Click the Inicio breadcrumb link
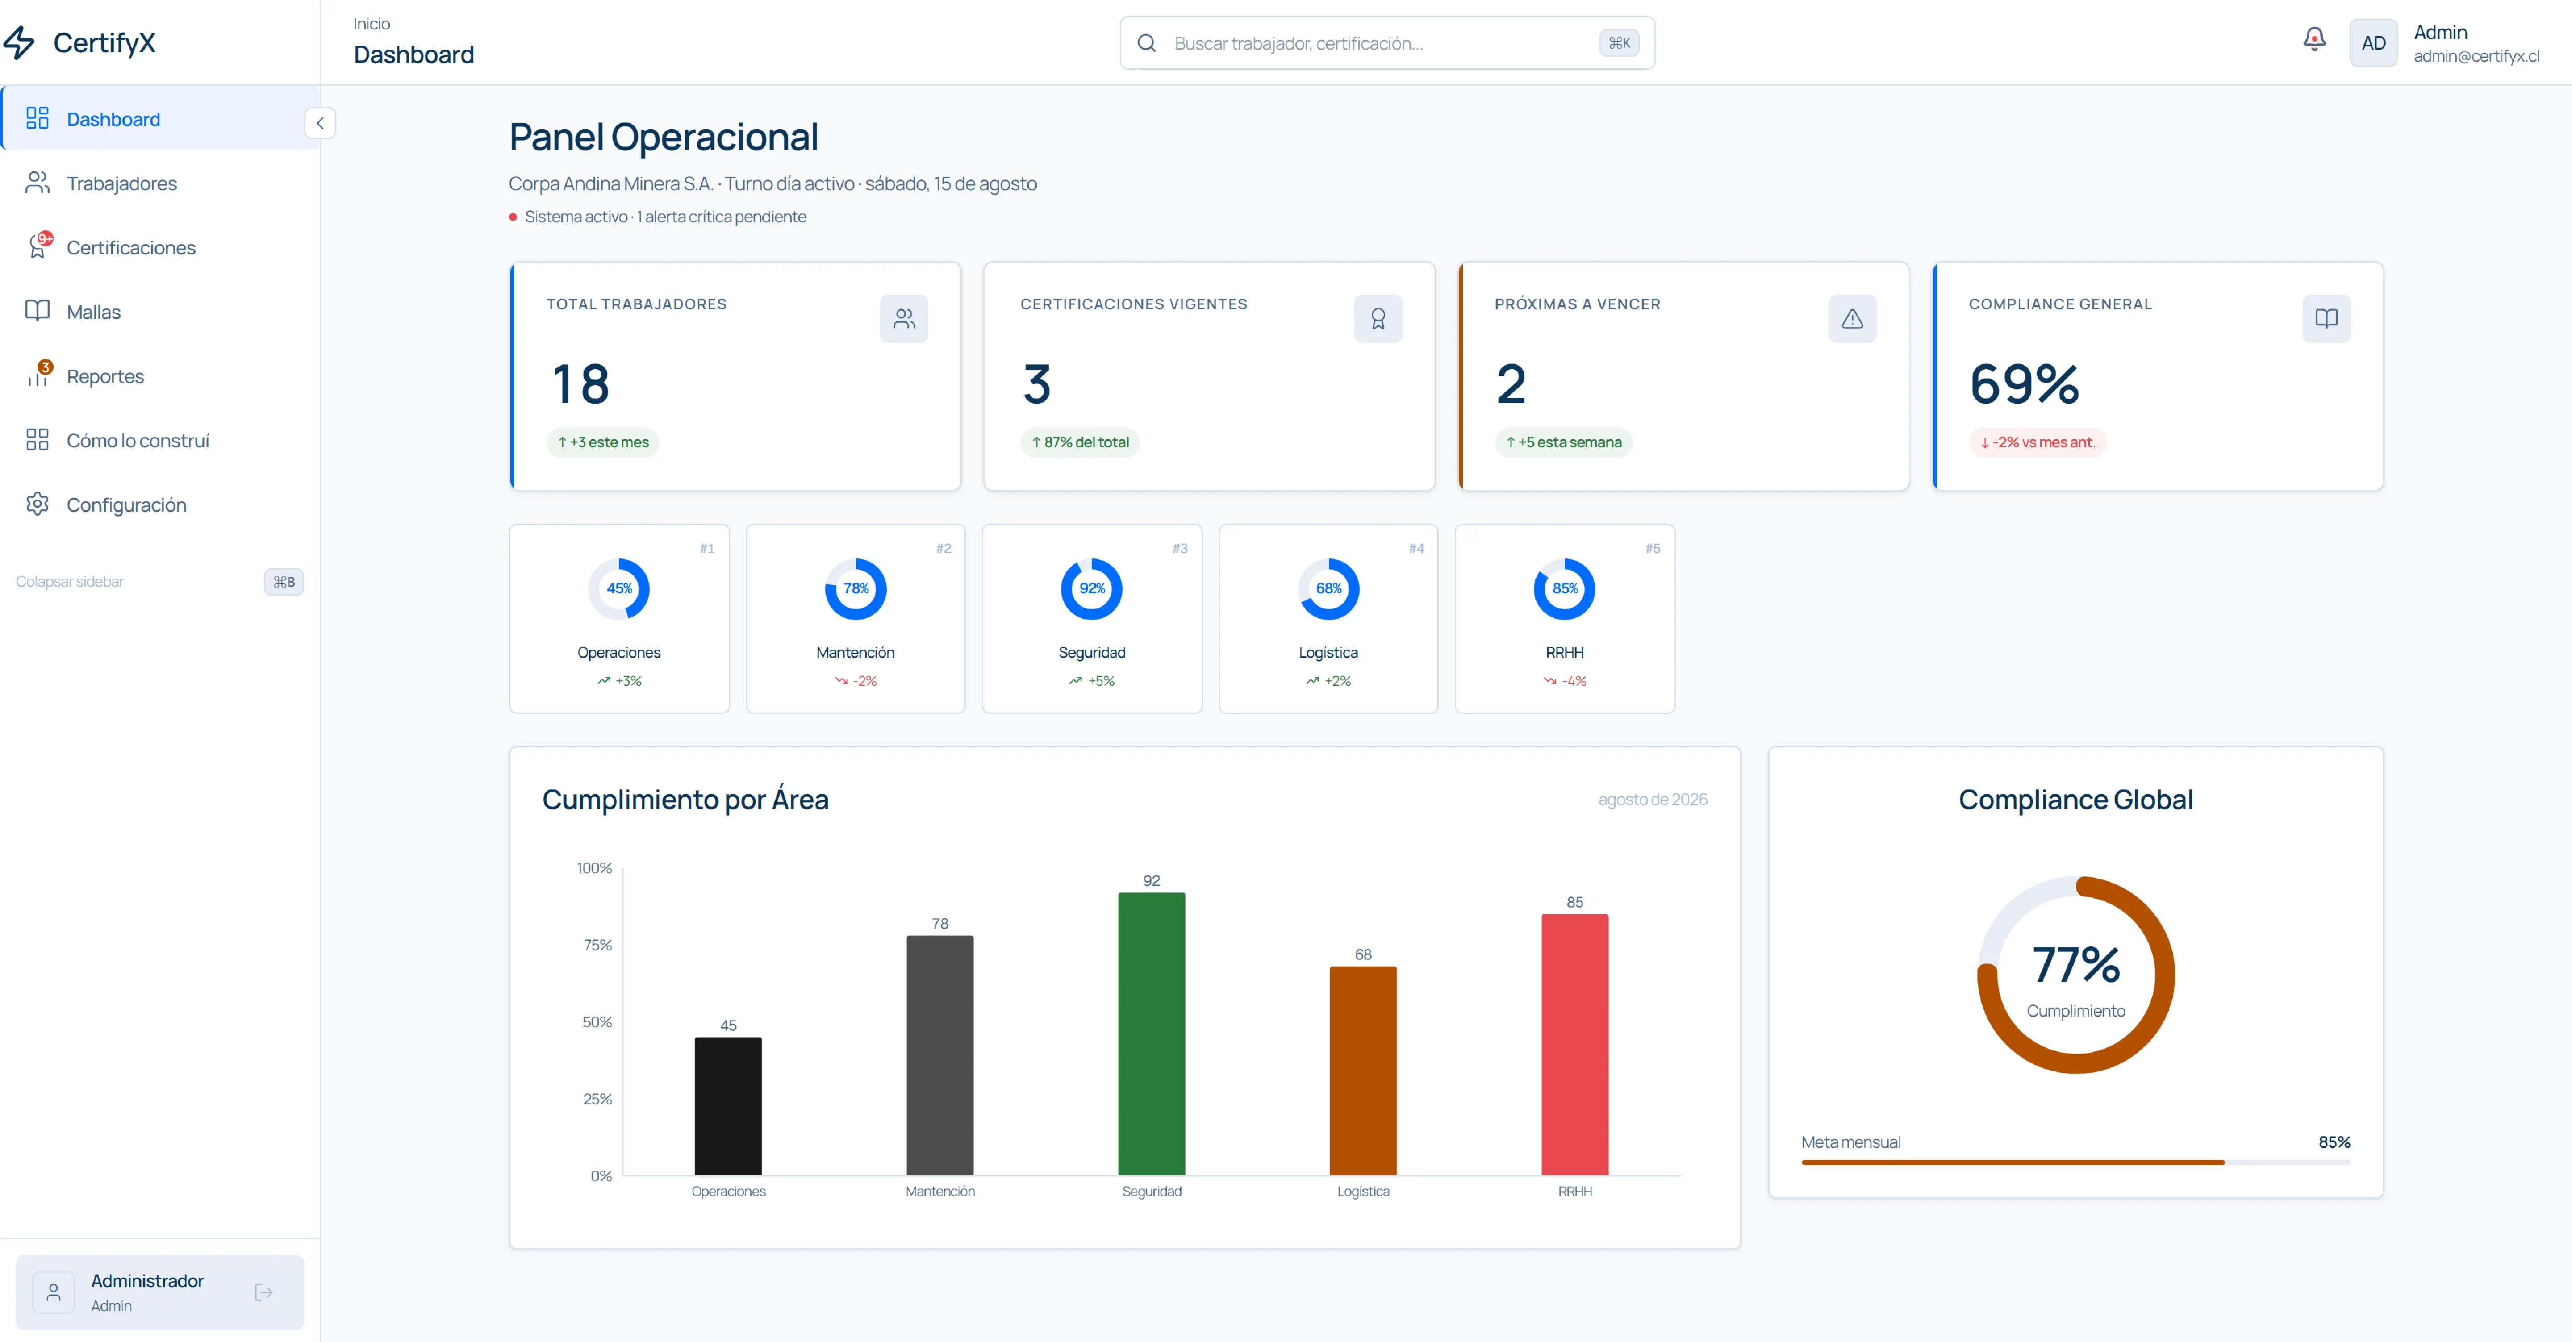The height and width of the screenshot is (1342, 2572). 372,24
